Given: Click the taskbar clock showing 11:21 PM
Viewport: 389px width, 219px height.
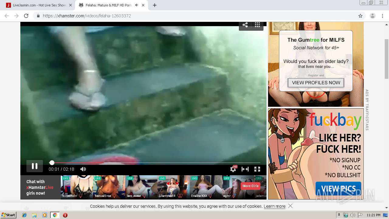Looking at the screenshot, I should click(x=374, y=215).
